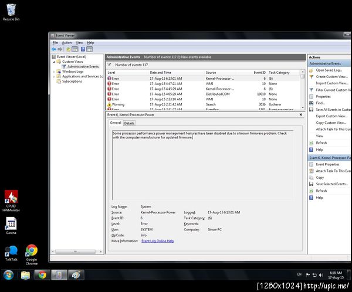Click the event description text box
The width and height of the screenshot is (352, 292).
coord(203,165)
